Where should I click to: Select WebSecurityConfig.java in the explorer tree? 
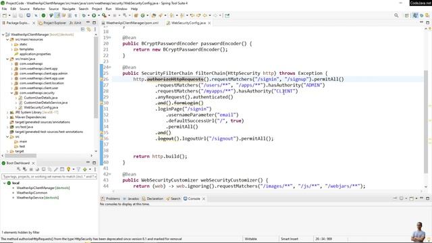pos(40,107)
